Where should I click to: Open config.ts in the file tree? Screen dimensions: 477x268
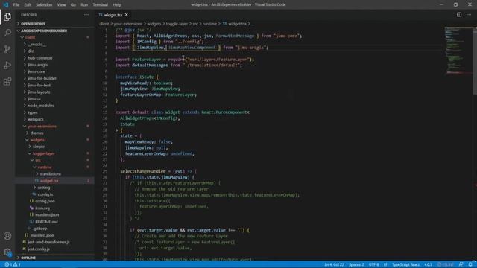point(54,194)
